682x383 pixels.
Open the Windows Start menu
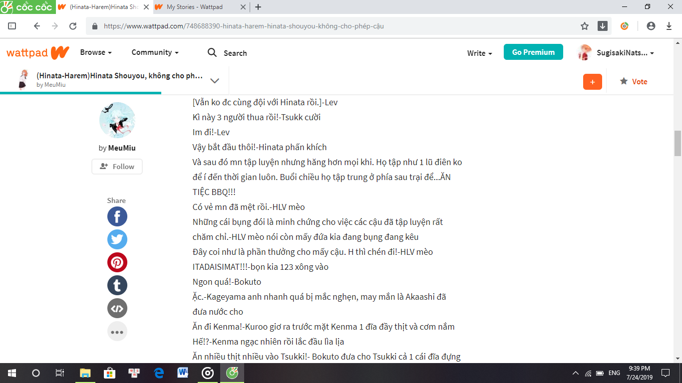pyautogui.click(x=12, y=373)
